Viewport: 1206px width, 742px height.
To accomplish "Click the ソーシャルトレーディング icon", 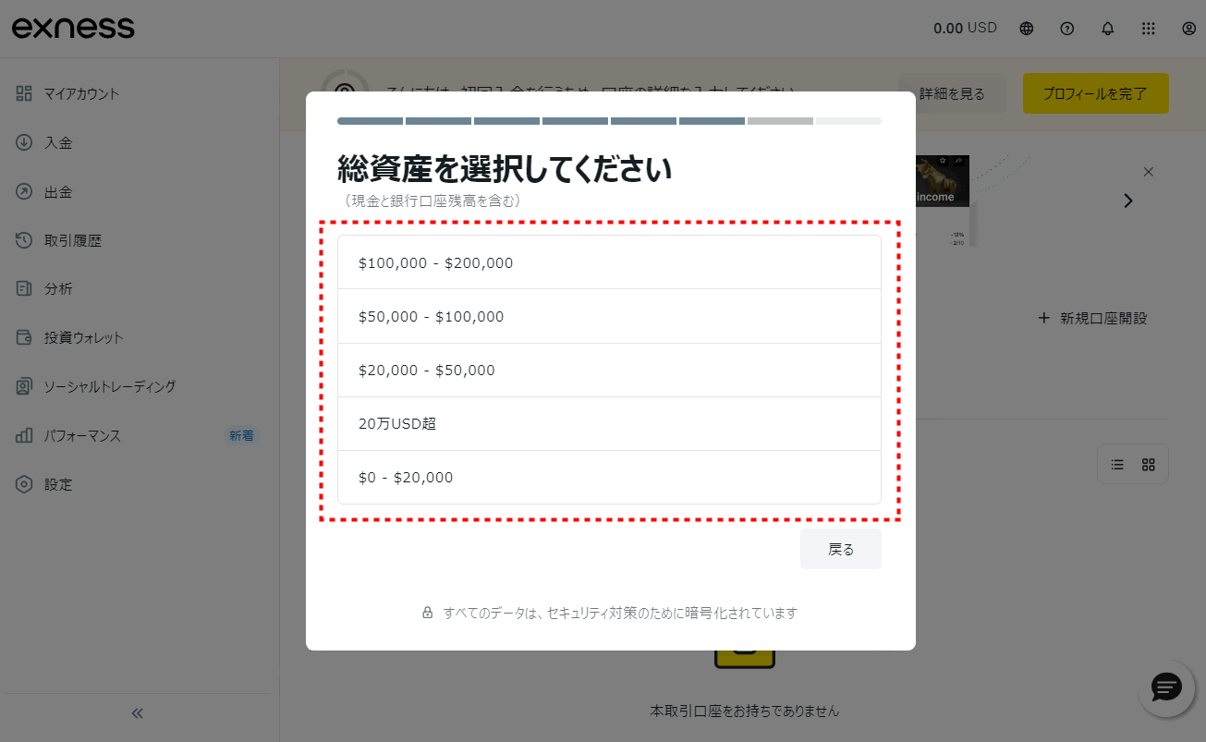I will (24, 386).
